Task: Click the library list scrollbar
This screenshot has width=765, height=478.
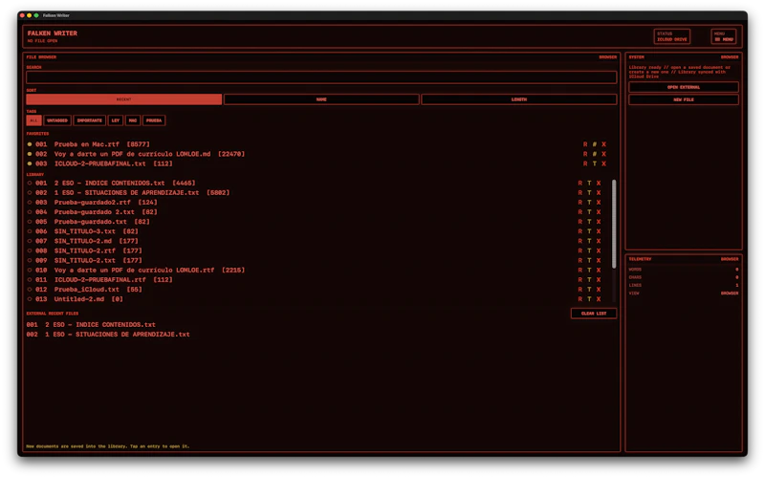Action: pyautogui.click(x=614, y=224)
